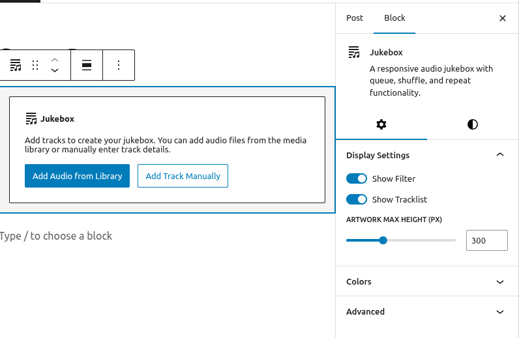Image resolution: width=519 pixels, height=338 pixels.
Task: Open the block alignment options
Action: (86, 65)
